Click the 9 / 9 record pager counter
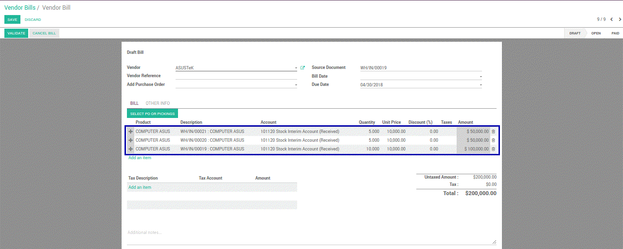The width and height of the screenshot is (623, 249). (x=602, y=19)
